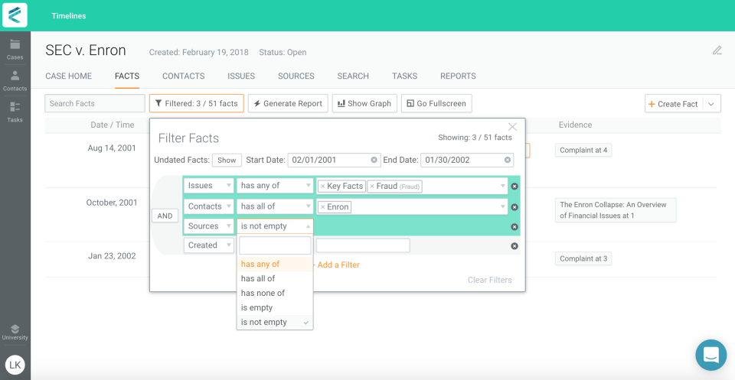The width and height of the screenshot is (735, 380).
Task: Click Add a Filter link
Action: point(336,265)
